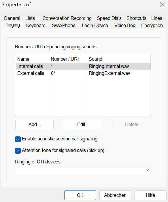This screenshot has width=168, height=202.
Task: Switch to the Keyboard tab
Action: [36, 25]
